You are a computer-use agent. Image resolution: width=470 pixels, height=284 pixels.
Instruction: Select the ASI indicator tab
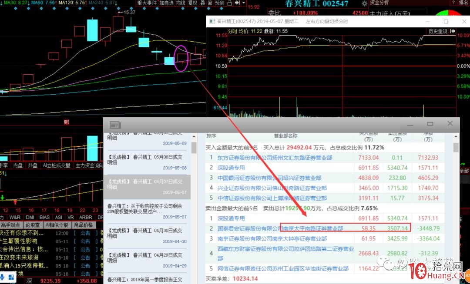(x=59, y=217)
